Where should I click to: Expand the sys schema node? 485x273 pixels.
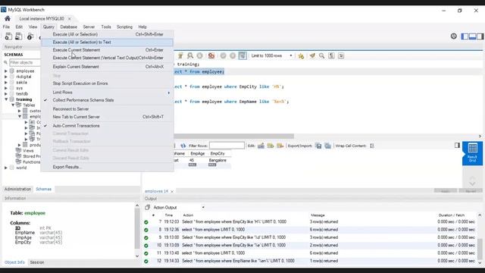[x=6, y=88]
